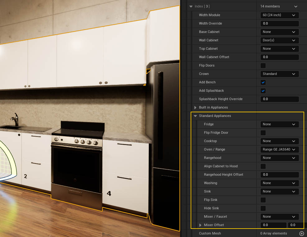Screen dimensions: 307x237
Task: Expand the Mixer Offset row
Action: tap(200, 225)
